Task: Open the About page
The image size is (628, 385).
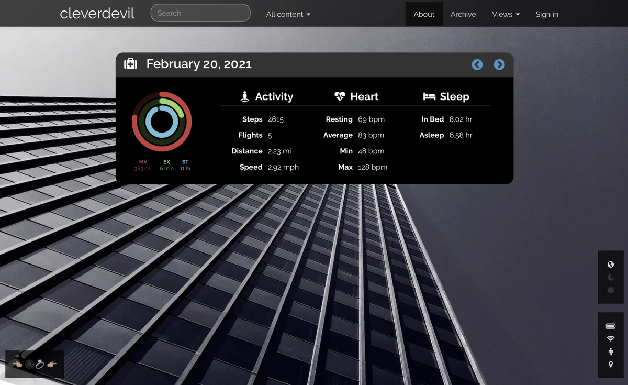Action: (424, 14)
